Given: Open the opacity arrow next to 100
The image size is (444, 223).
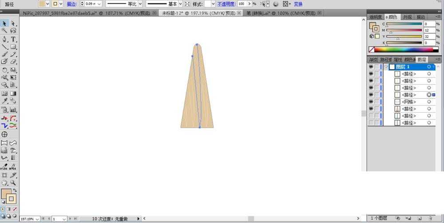Looking at the screenshot, I should click(x=249, y=4).
